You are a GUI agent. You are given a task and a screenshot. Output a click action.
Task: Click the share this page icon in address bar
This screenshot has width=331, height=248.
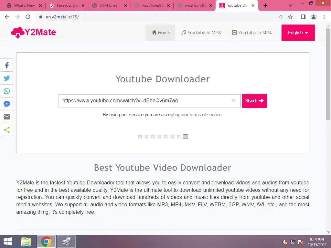click(x=280, y=17)
